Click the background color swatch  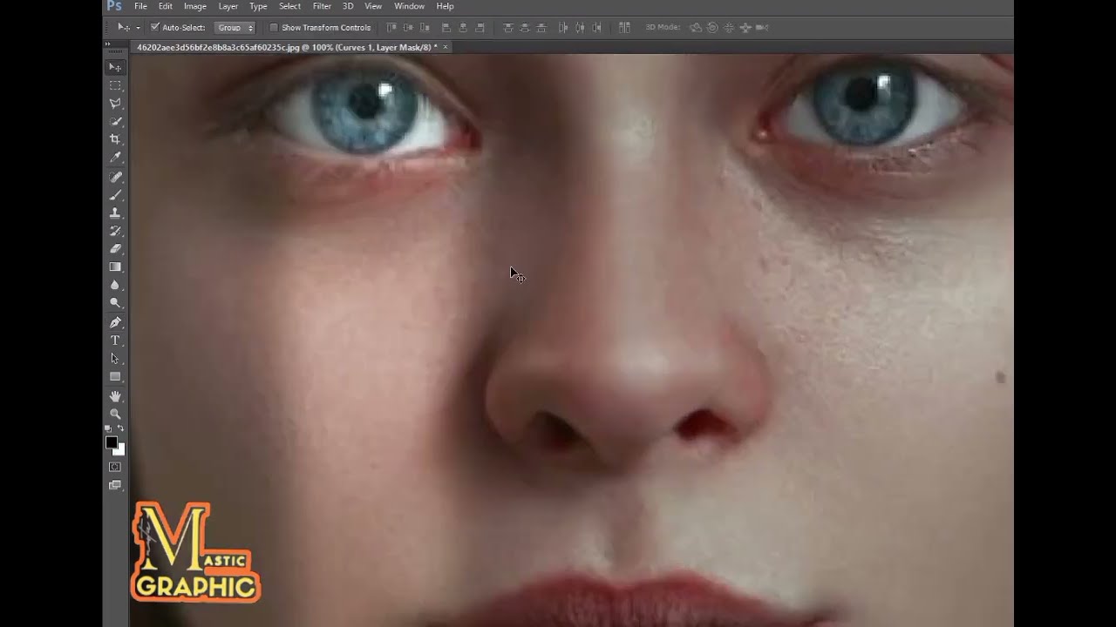120,451
